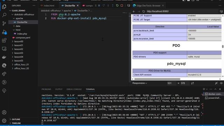Click Step Over in debug toolbar
Image resolution: width=224 pixels, height=126 pixels.
click(104, 6)
